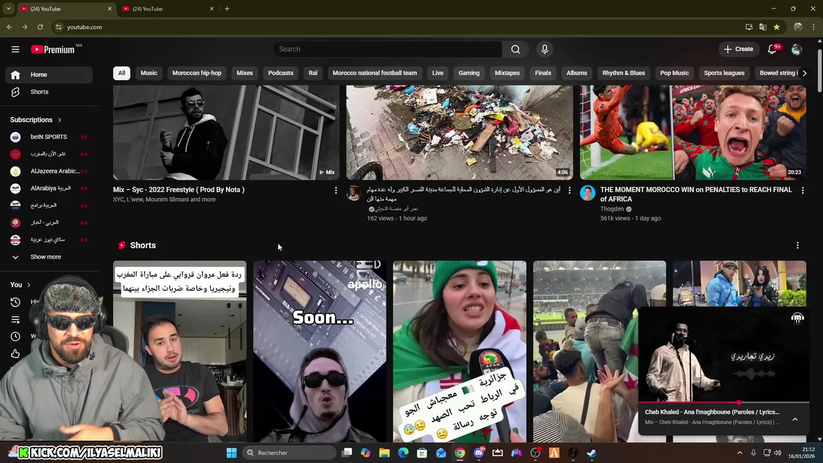Open Discord from the taskbar
823x463 pixels.
(x=478, y=453)
